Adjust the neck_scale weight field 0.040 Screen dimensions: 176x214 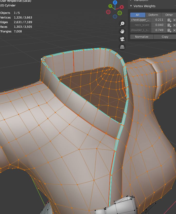pos(159,25)
